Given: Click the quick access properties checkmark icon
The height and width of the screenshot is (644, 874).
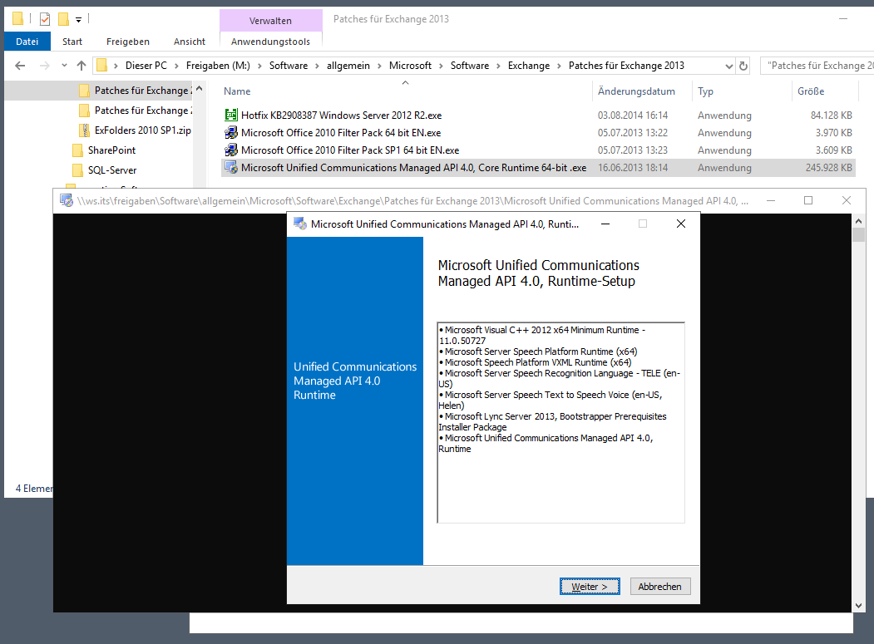Looking at the screenshot, I should (45, 19).
